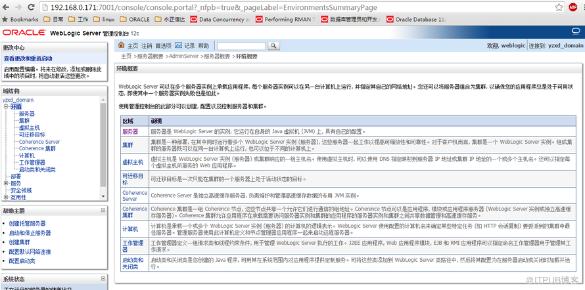The height and width of the screenshot is (290, 585).
Task: Open 帮助 in the toolbar
Action: (x=203, y=46)
